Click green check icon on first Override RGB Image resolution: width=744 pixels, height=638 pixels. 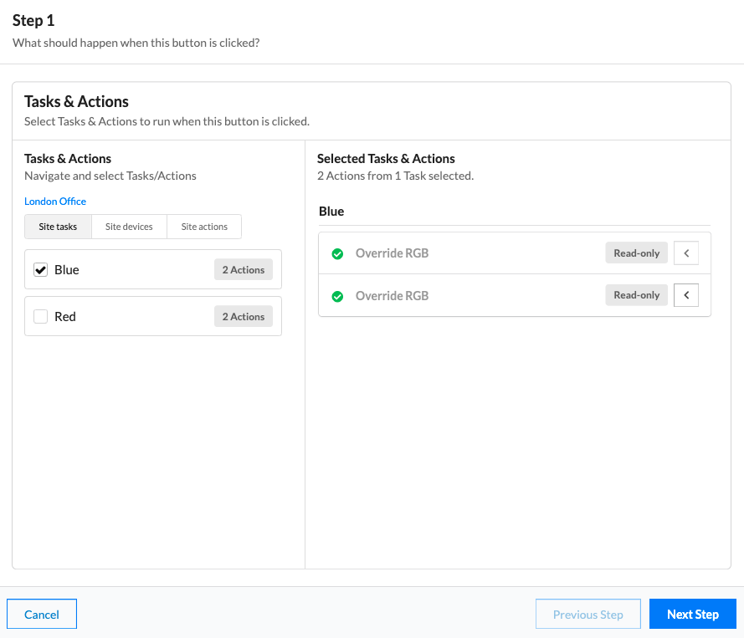[337, 254]
